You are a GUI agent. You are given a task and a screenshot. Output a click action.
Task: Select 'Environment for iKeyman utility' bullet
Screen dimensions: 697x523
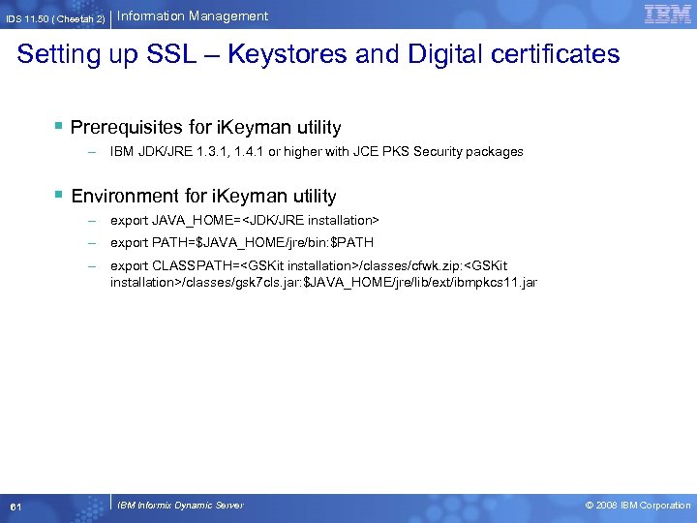coord(203,196)
